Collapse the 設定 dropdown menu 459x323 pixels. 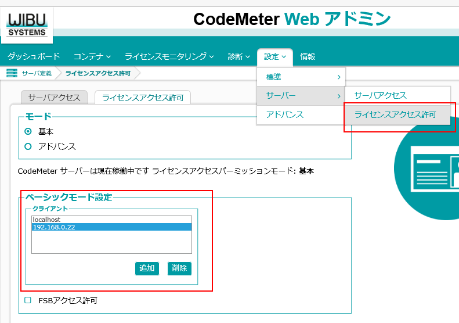coord(275,56)
